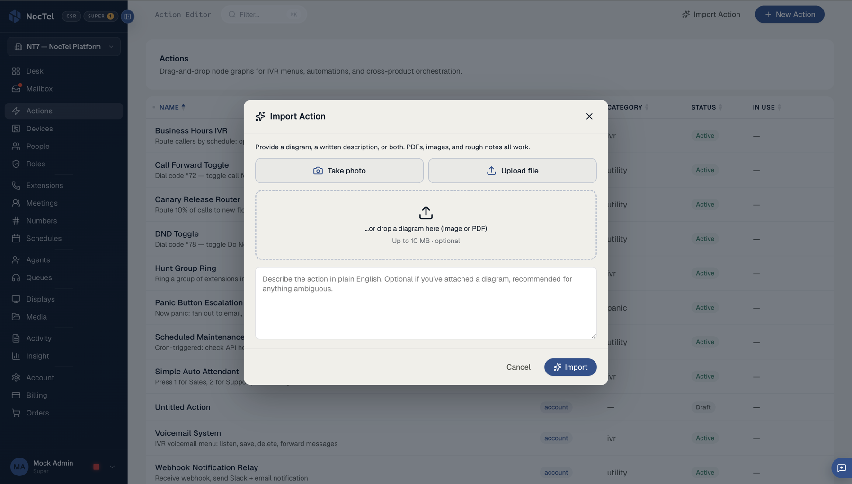
Task: Click the sparkle icon in dialog title
Action: [x=260, y=117]
